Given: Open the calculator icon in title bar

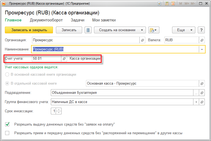Looking at the screenshot, I should point(167,4).
